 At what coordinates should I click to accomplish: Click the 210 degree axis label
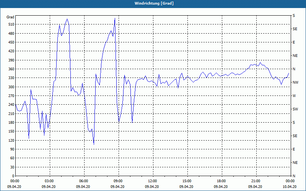[12, 113]
